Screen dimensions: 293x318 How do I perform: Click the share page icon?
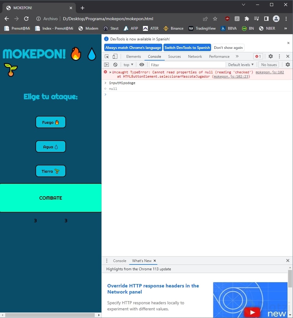point(205,19)
